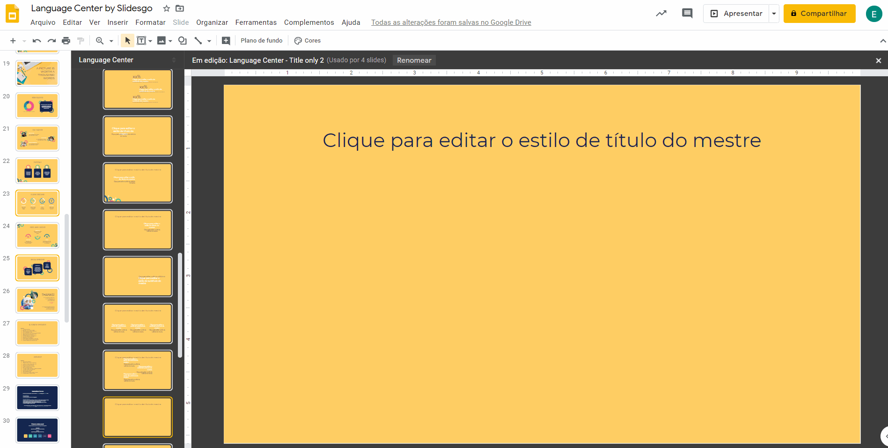This screenshot has height=448, width=888.
Task: Select slide 20 thumbnail
Action: tap(37, 106)
